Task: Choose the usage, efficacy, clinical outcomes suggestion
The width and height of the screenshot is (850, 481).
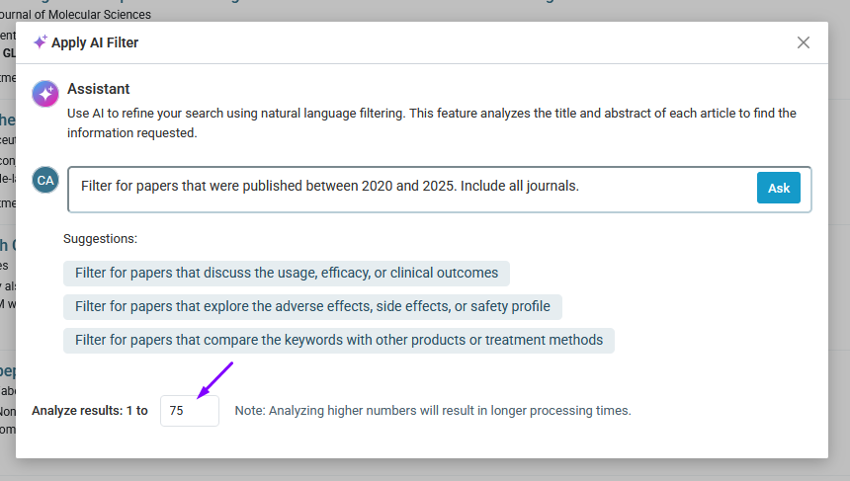Action: coord(287,273)
